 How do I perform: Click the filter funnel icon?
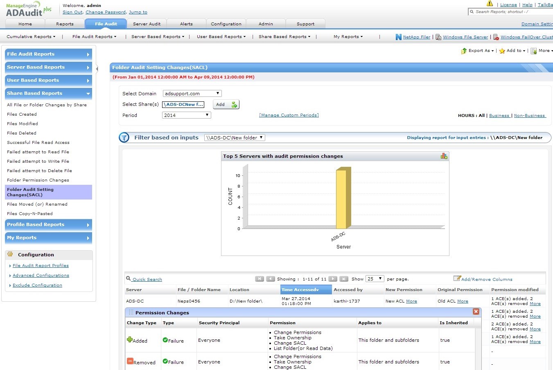coord(124,138)
